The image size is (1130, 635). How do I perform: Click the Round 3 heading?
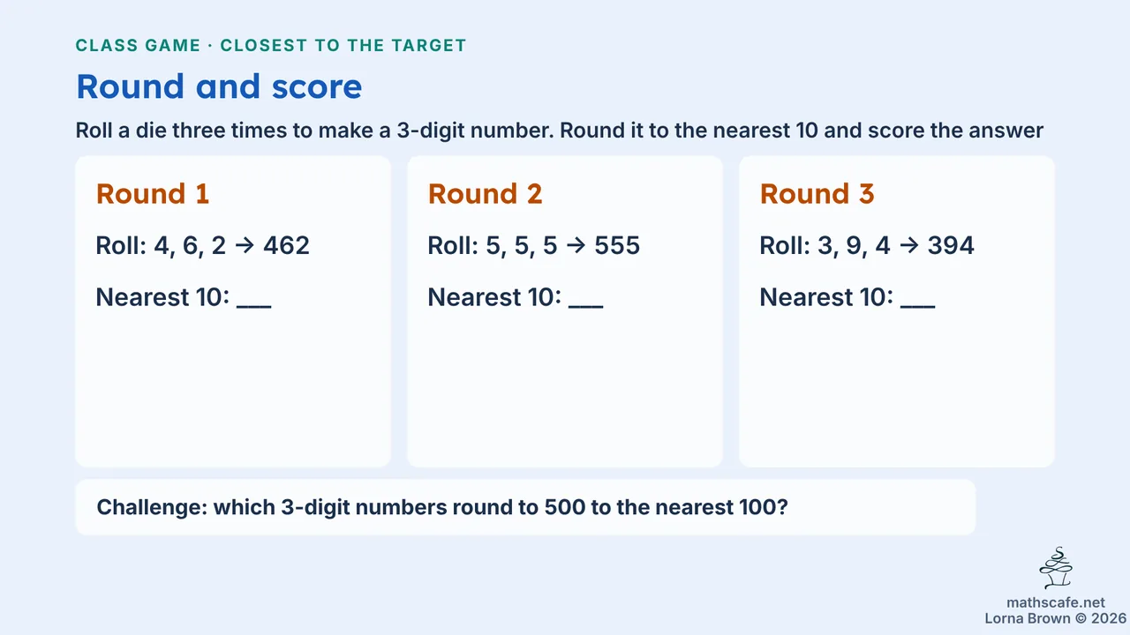coord(817,194)
